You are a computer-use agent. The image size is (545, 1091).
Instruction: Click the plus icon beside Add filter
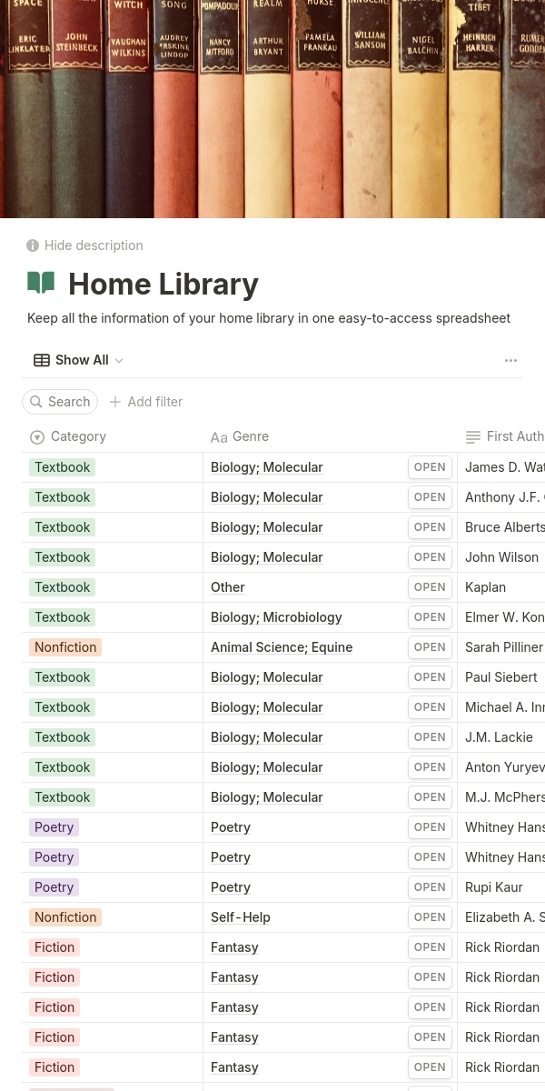(x=115, y=402)
